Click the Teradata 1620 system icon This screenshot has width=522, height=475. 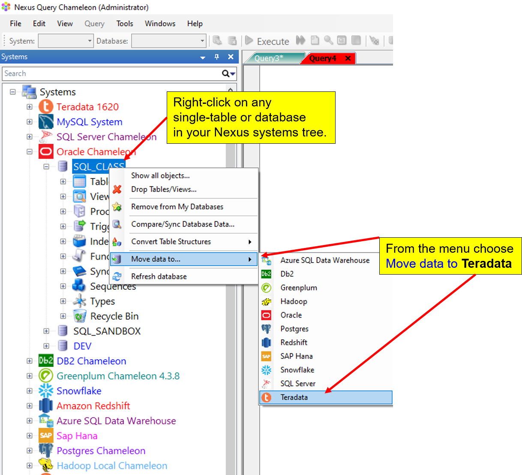[x=46, y=107]
